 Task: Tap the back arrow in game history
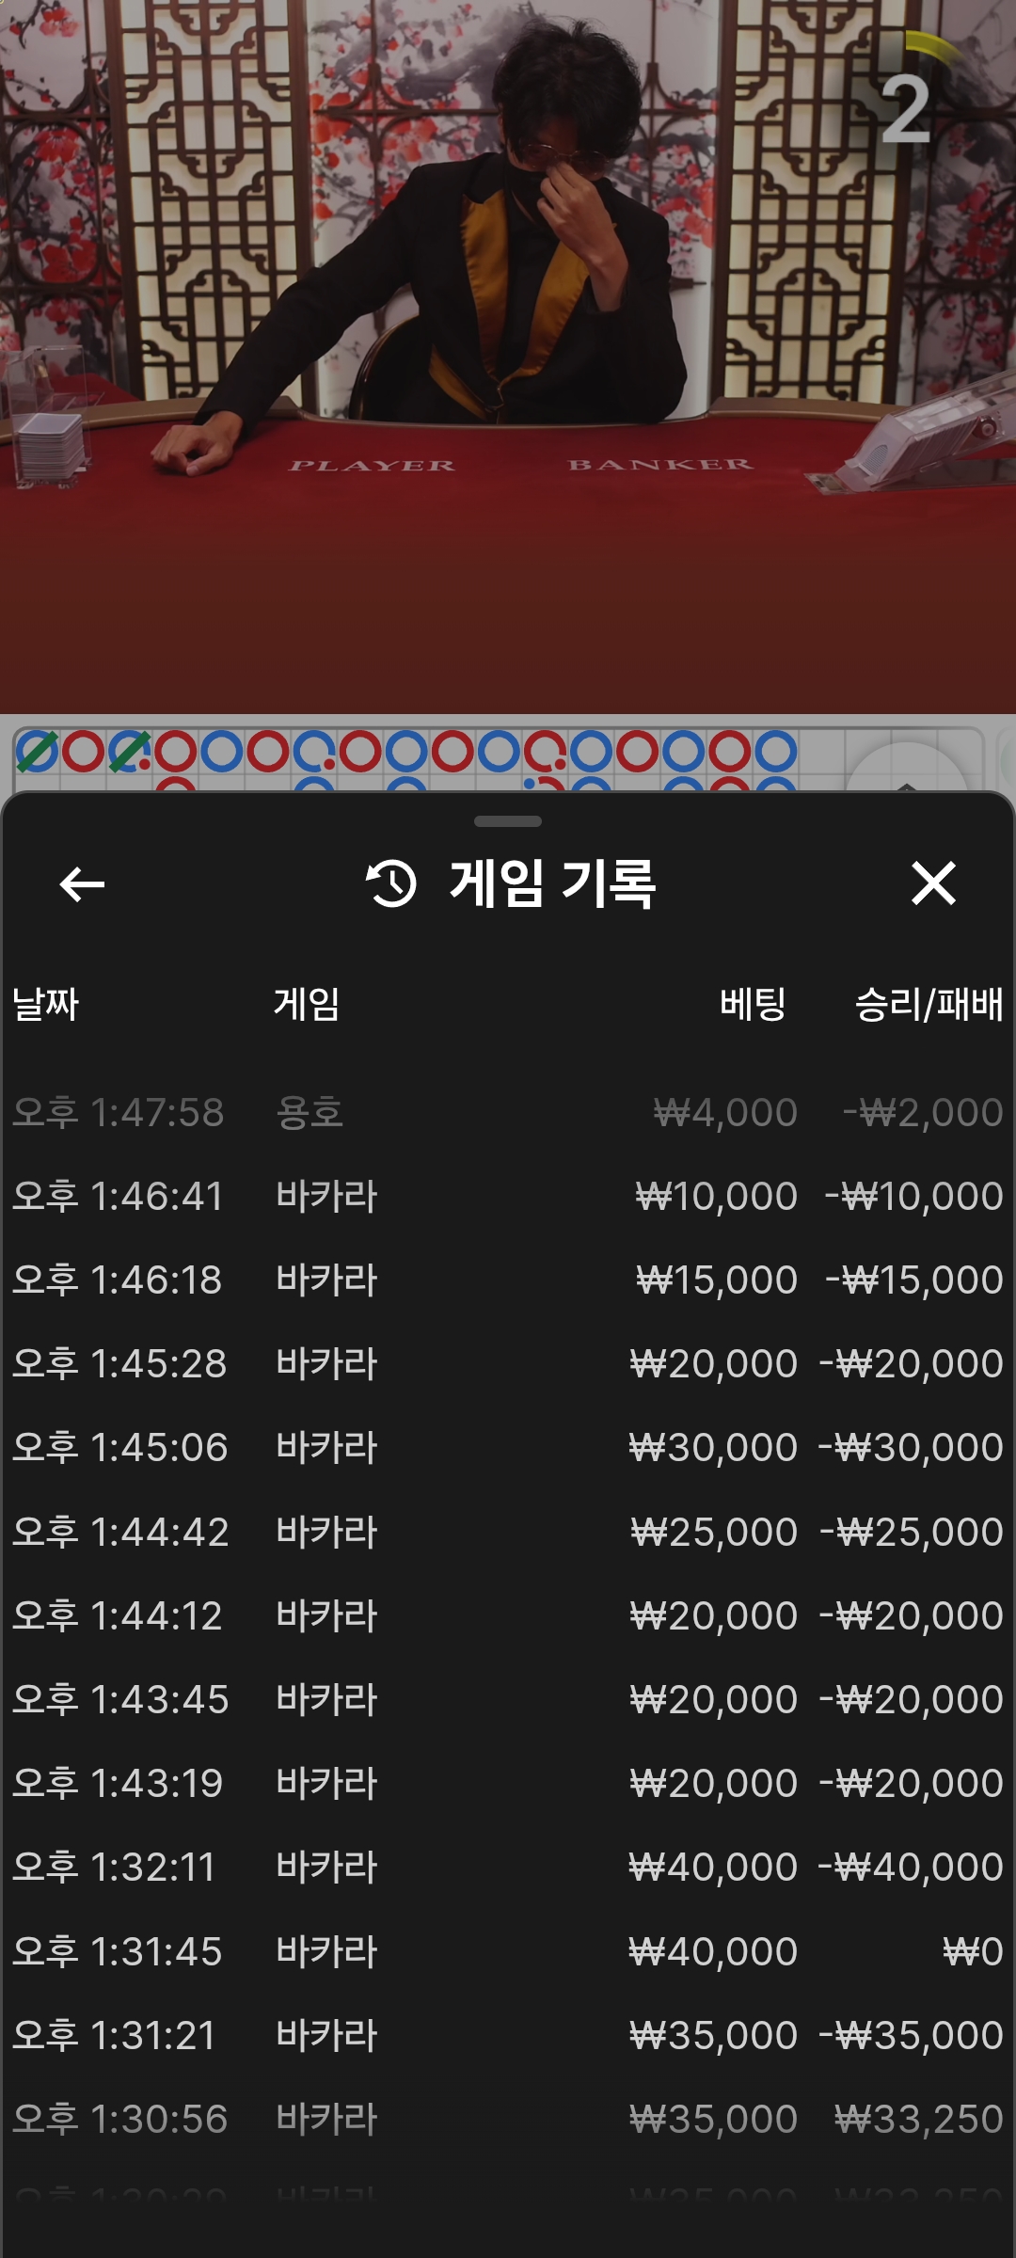[x=82, y=884]
